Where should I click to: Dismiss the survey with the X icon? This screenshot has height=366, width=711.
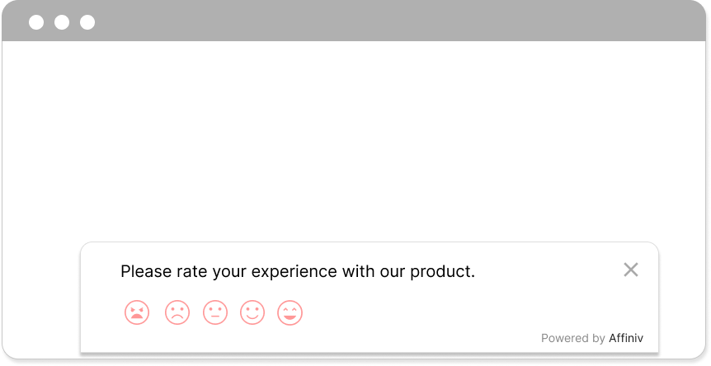[x=631, y=270]
